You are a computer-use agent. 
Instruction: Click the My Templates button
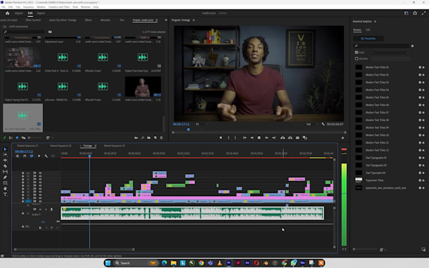(368, 38)
